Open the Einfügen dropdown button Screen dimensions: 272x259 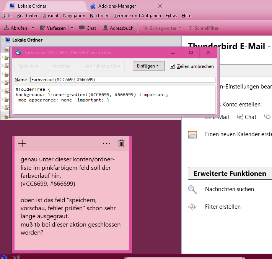point(148,66)
